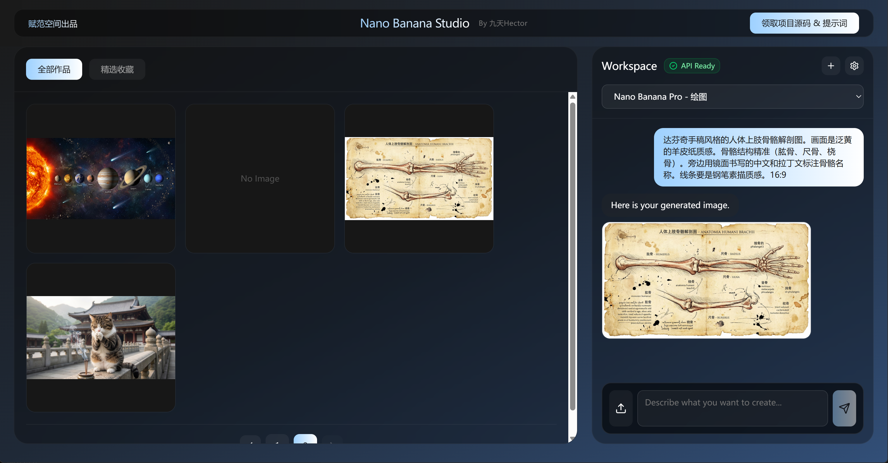This screenshot has height=463, width=888.
Task: Click the Nano Banana Studio title
Action: [414, 23]
